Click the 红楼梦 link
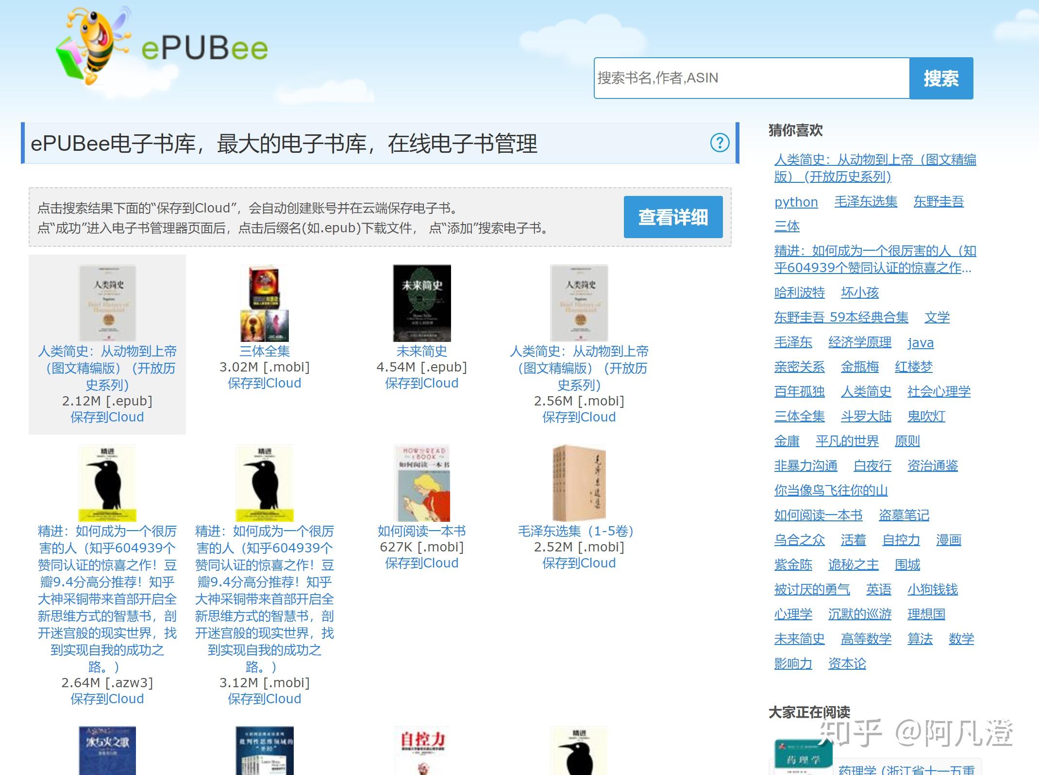The image size is (1039, 775). pyautogui.click(x=914, y=367)
